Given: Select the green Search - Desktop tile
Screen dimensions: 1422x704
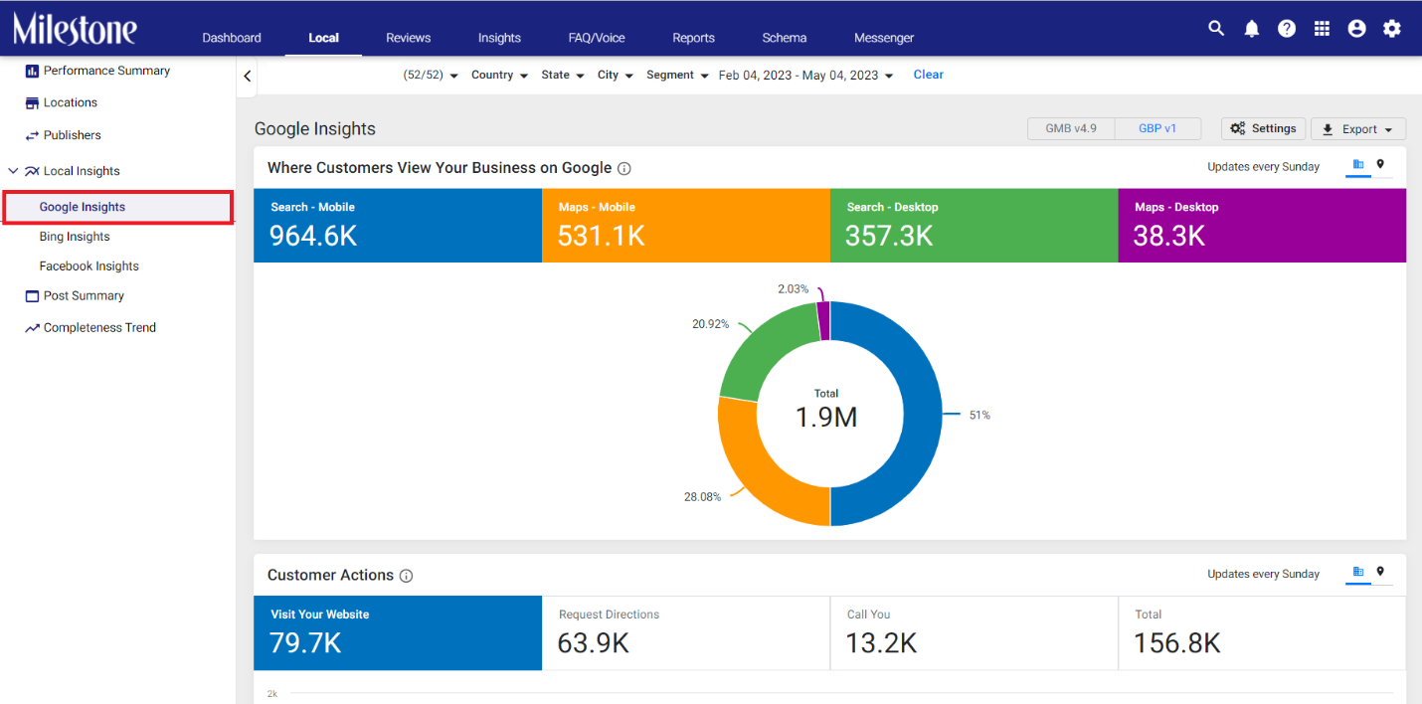Looking at the screenshot, I should point(975,226).
